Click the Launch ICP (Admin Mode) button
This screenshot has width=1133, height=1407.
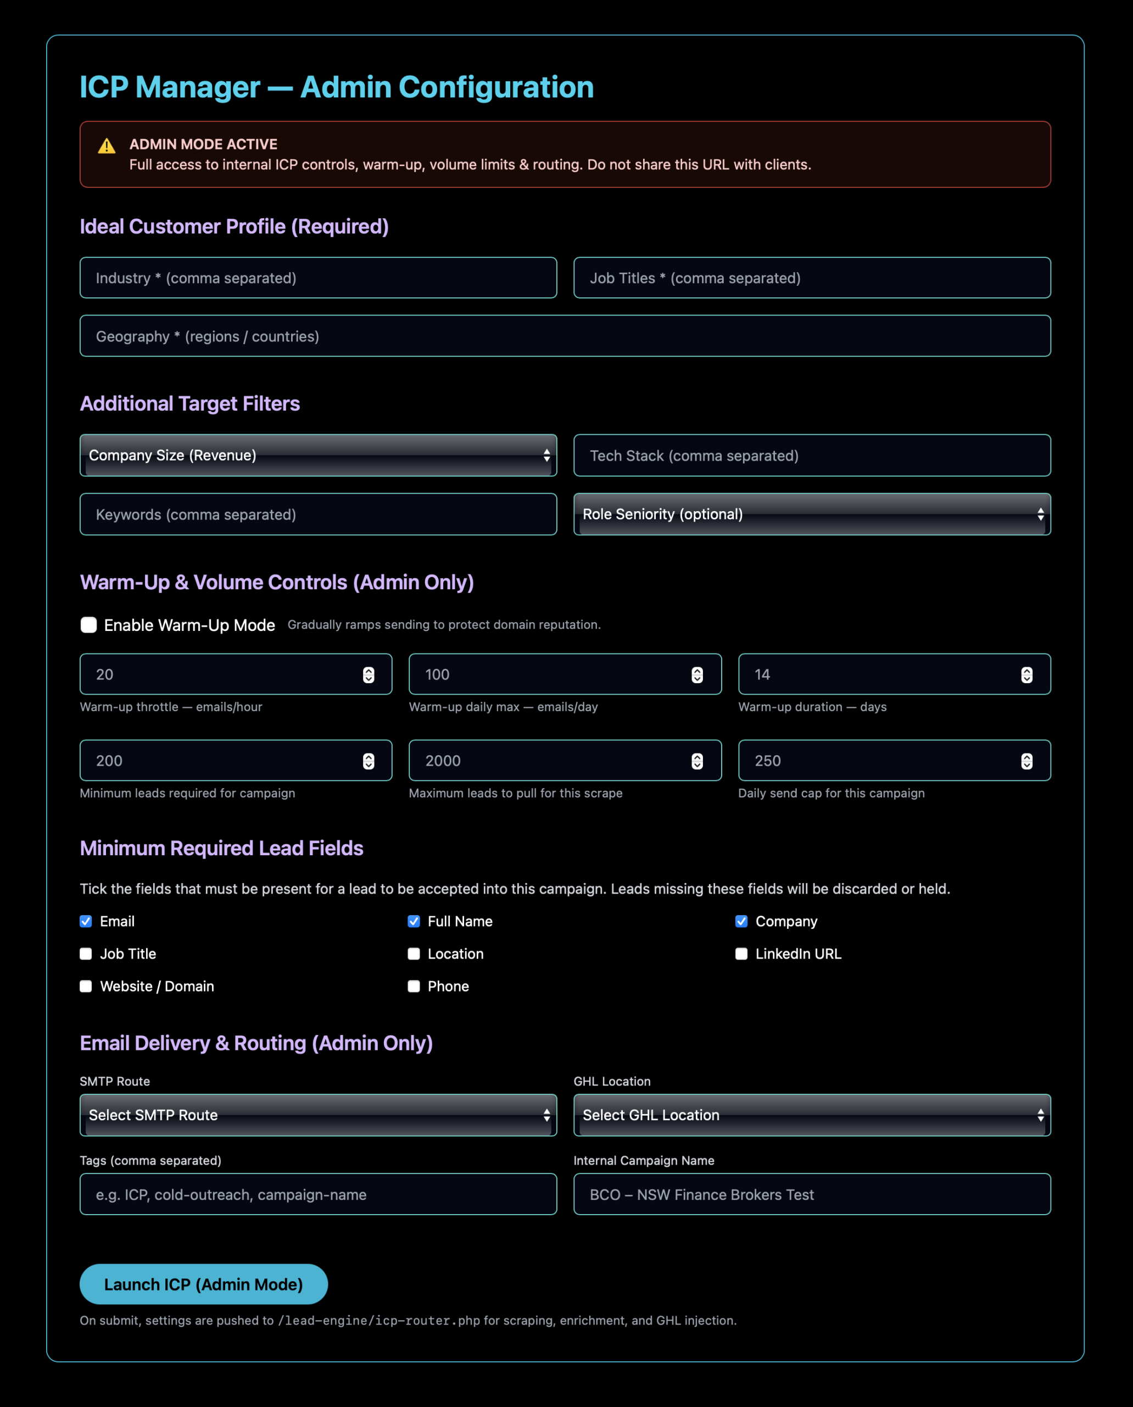coord(203,1284)
